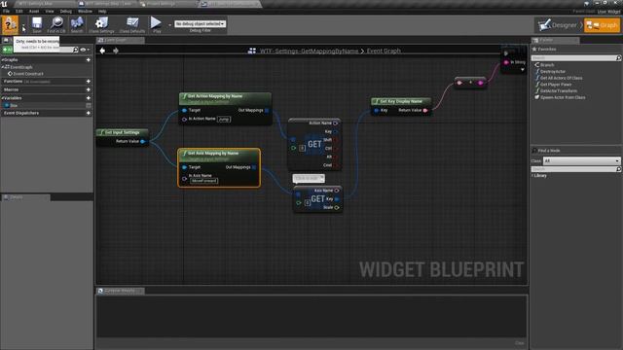This screenshot has width=623, height=350.
Task: Click WTF-Settings-GetMappingByName breadcrumb
Action: (x=309, y=51)
